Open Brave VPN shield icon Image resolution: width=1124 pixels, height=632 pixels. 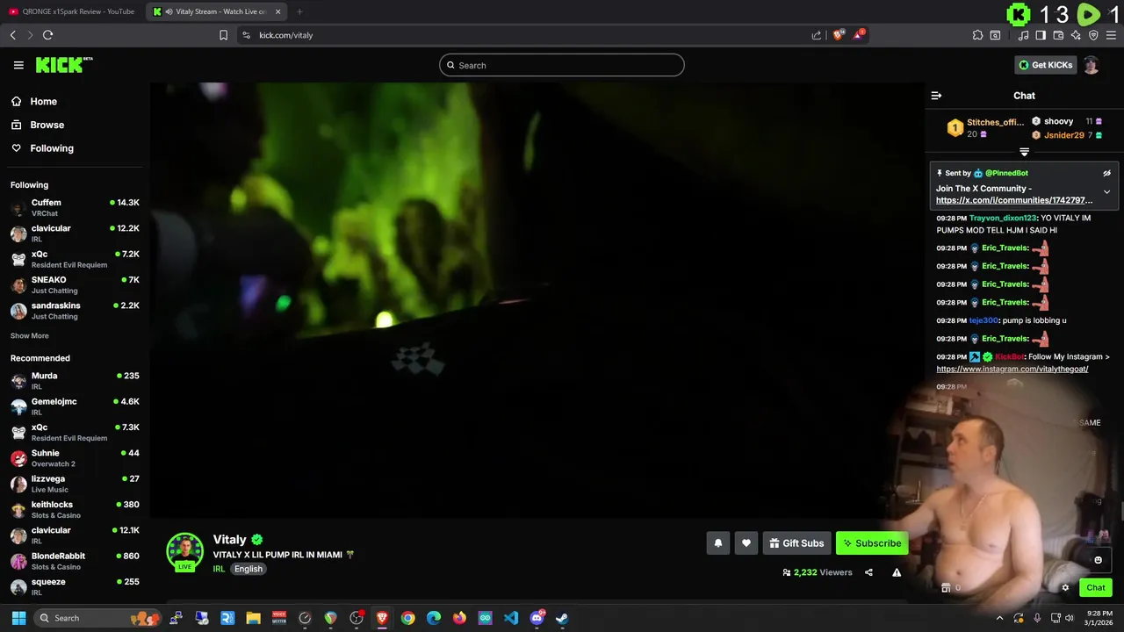coord(1093,35)
